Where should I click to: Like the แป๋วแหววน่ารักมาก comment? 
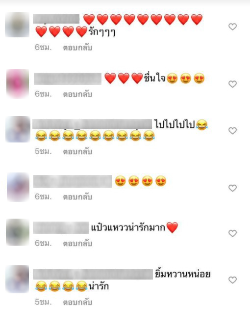click(232, 233)
